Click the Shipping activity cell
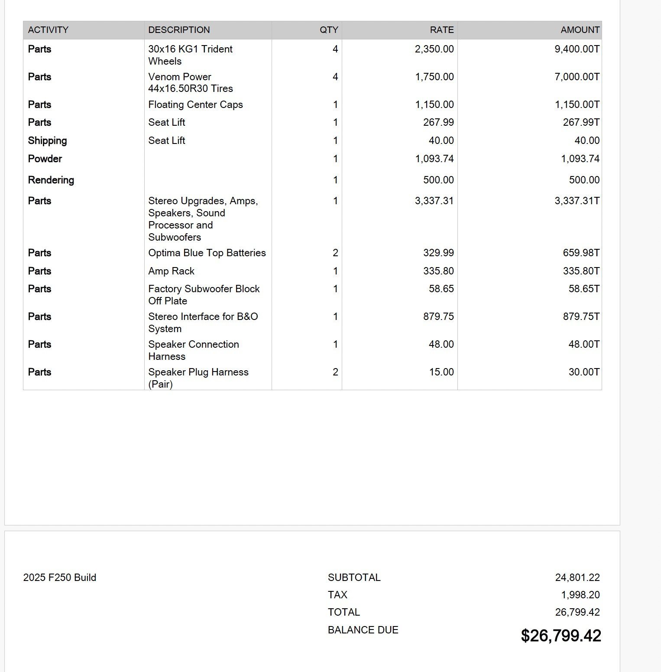Screen dimensions: 661x672 [47, 140]
